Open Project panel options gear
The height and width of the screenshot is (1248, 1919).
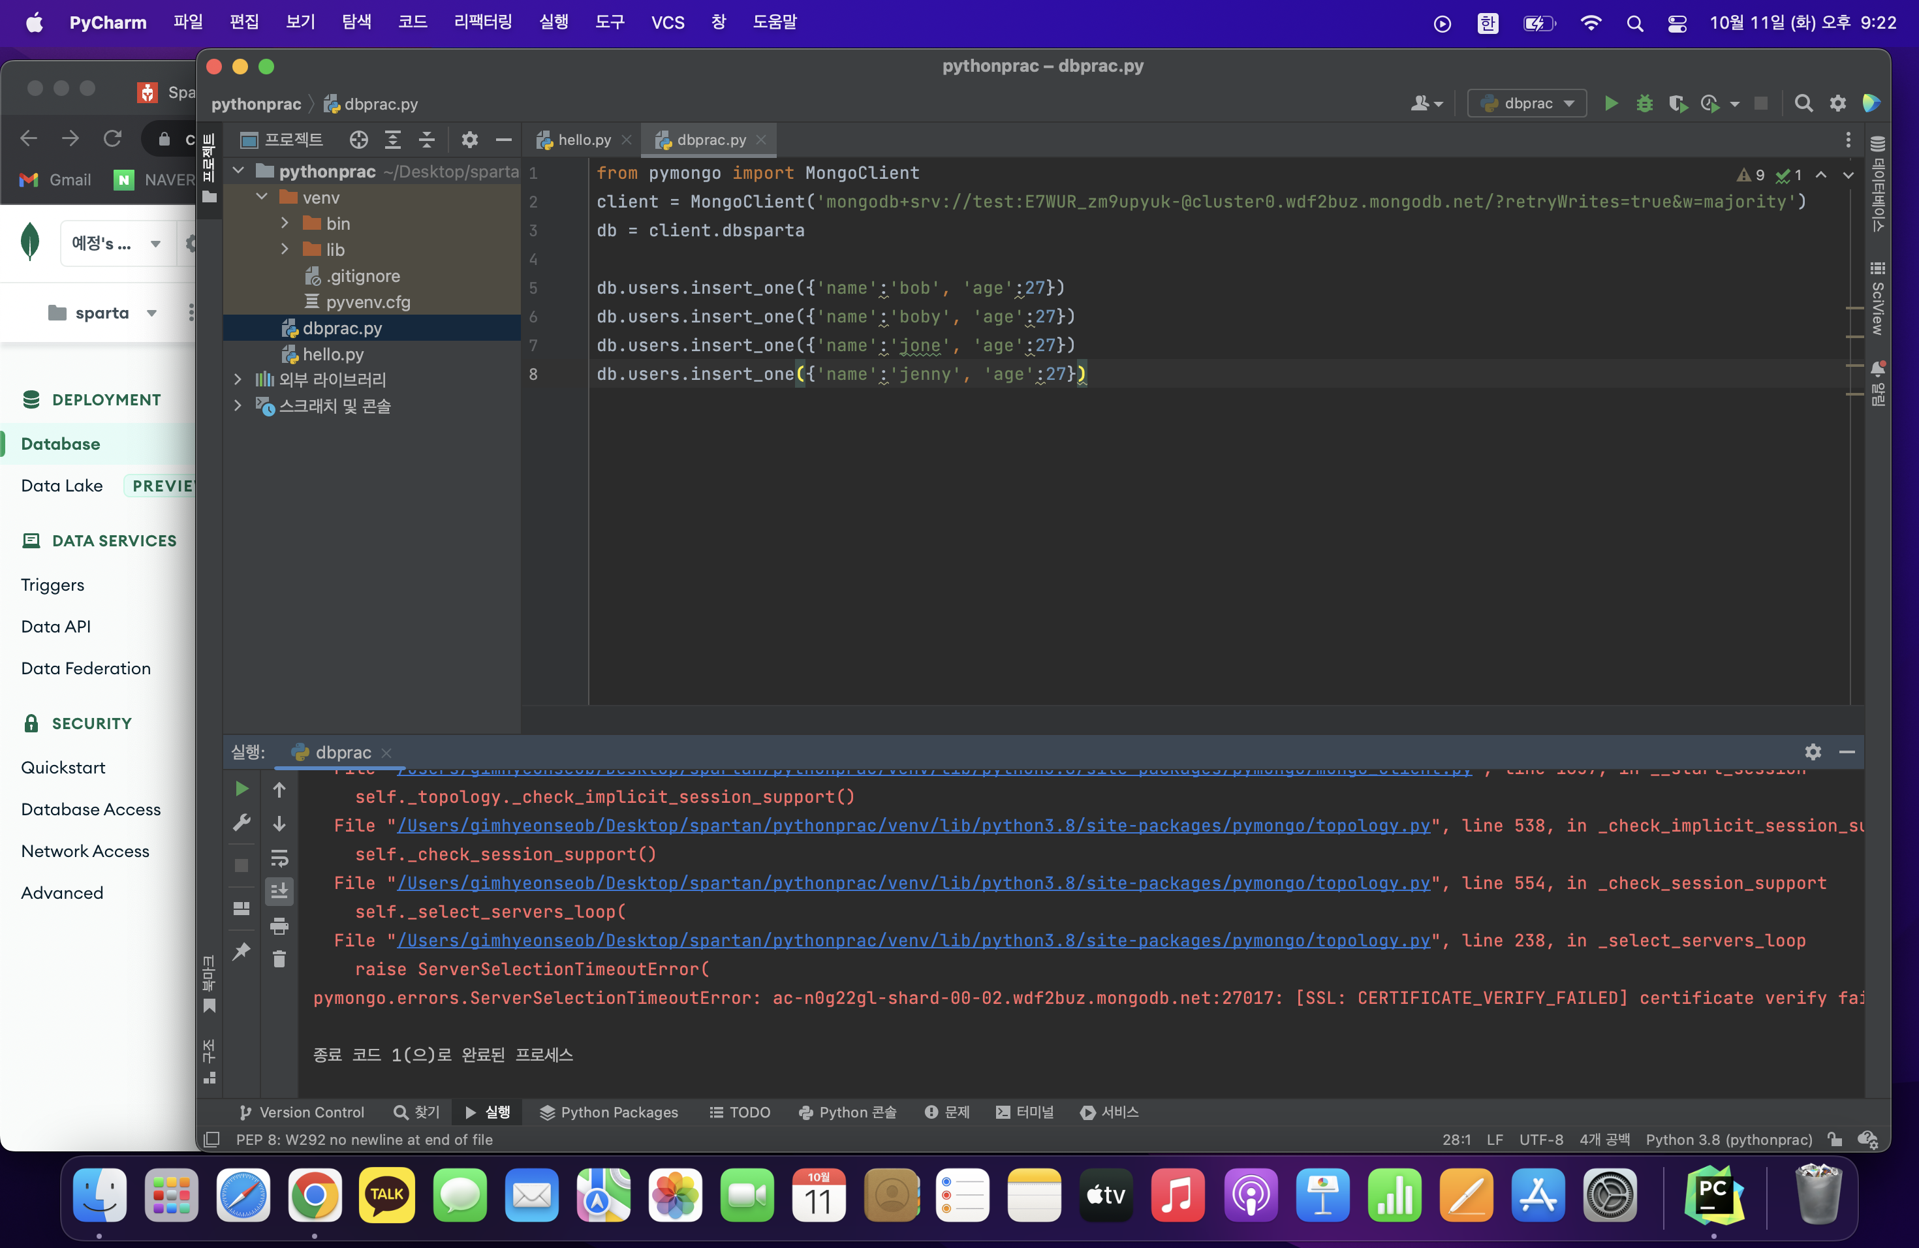pos(469,140)
